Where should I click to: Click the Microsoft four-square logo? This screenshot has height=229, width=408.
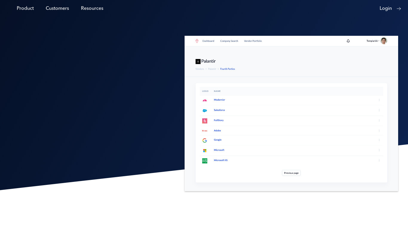(x=205, y=151)
